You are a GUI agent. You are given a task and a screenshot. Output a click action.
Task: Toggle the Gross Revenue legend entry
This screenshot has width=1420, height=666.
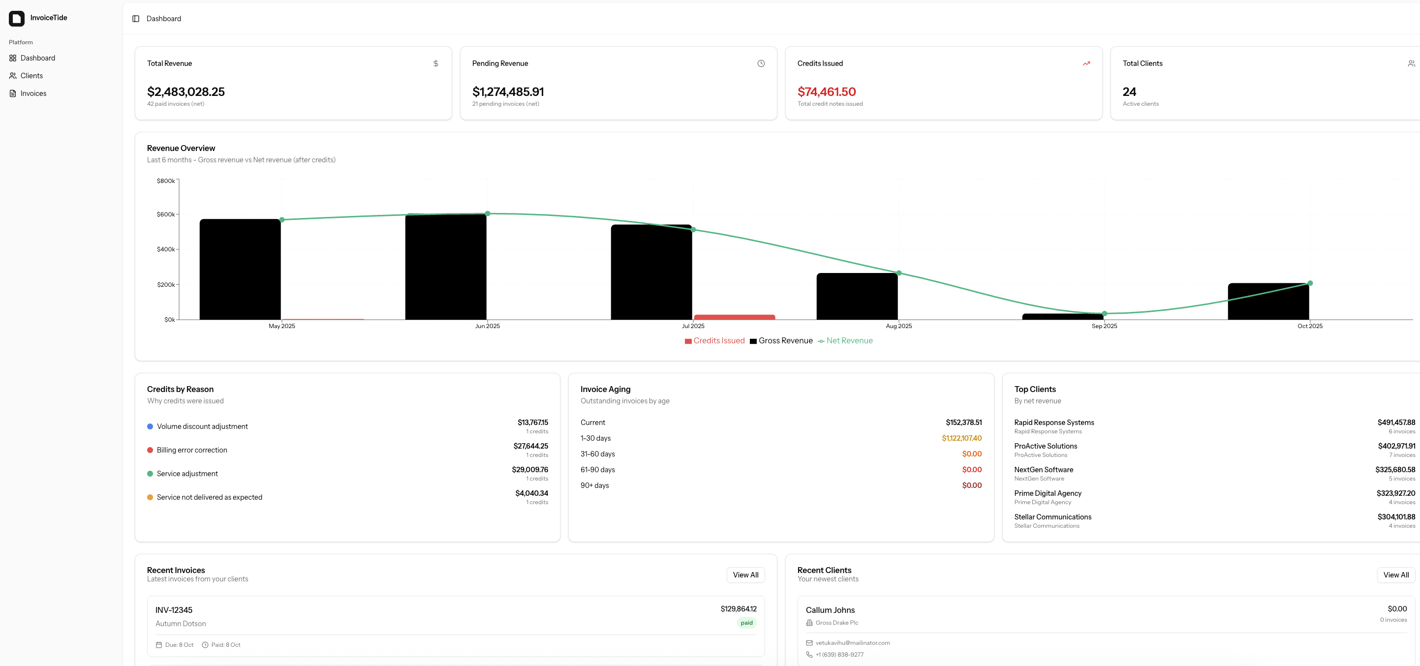785,340
